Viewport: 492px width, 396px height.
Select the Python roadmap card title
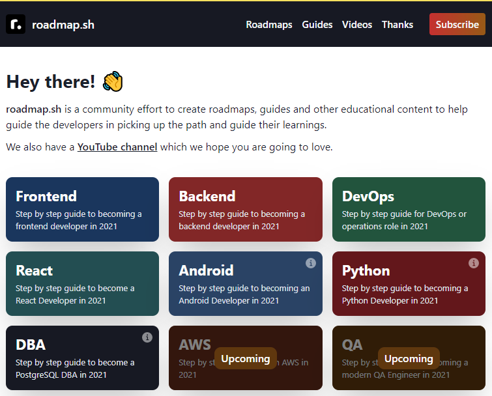coord(366,271)
